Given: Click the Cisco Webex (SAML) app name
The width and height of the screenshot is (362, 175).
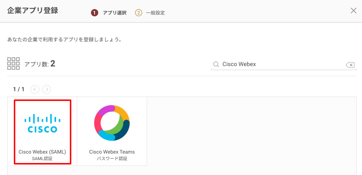Looking at the screenshot, I should click(43, 152).
